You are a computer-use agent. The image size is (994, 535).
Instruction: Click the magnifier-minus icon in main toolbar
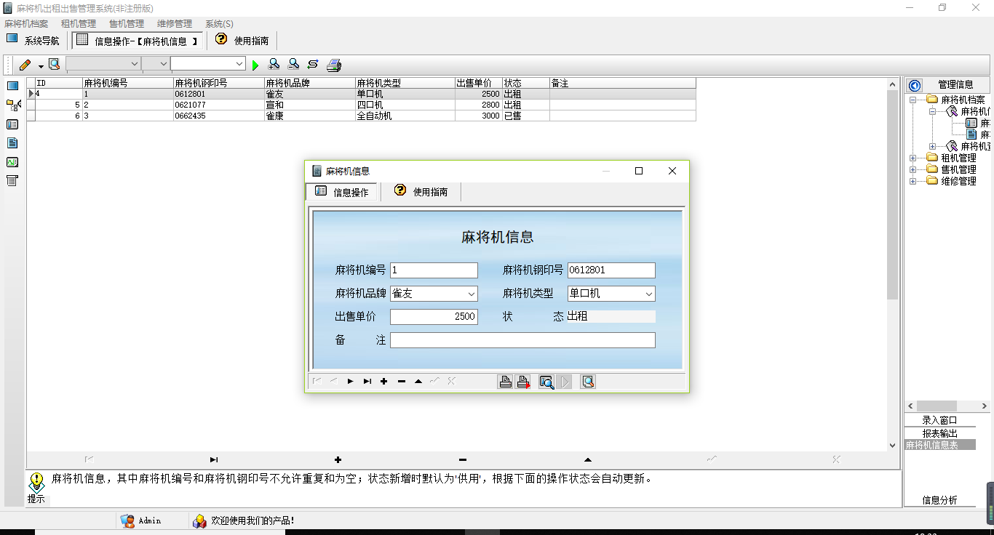coord(293,65)
